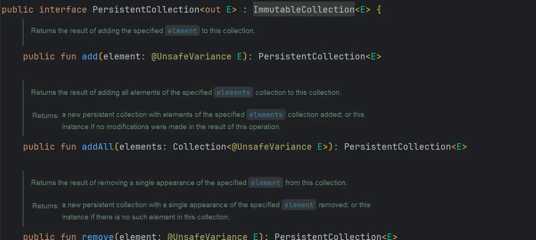Click element link in remove Returns description

299,205
